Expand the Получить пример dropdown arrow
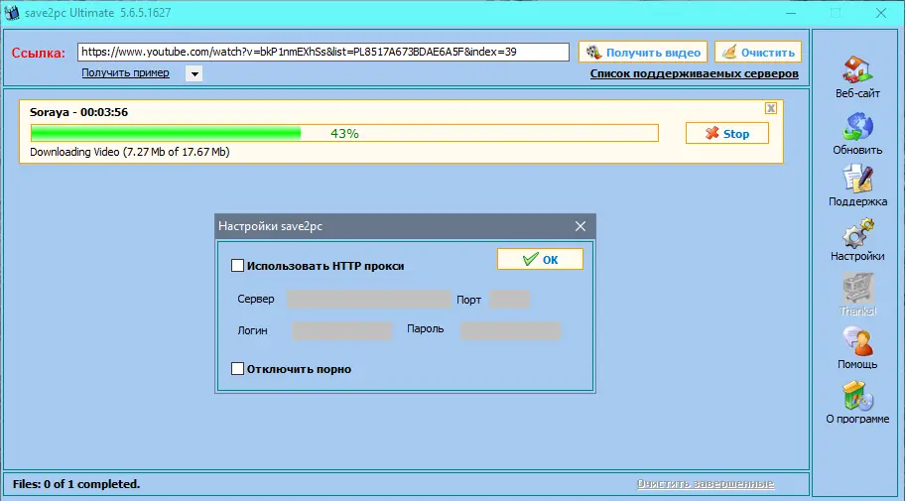 (x=194, y=73)
